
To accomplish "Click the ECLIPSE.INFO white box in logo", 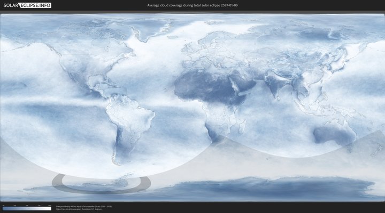I will [37, 5].
